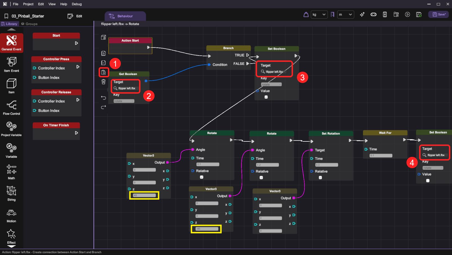Click the trash delete icon in graph toolbar

click(103, 82)
